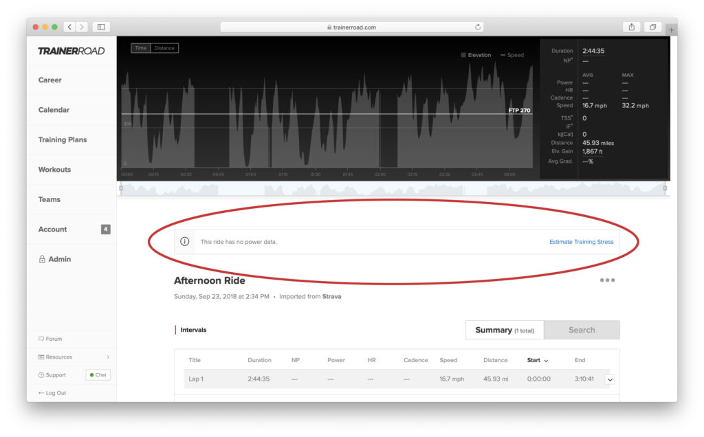
Task: Switch the chart to Distance view
Action: [x=164, y=48]
